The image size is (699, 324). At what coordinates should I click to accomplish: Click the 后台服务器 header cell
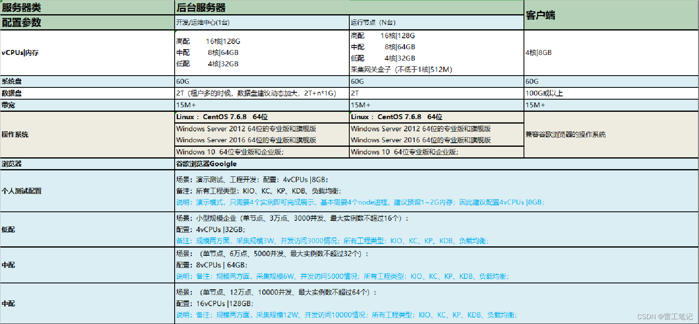[x=349, y=8]
